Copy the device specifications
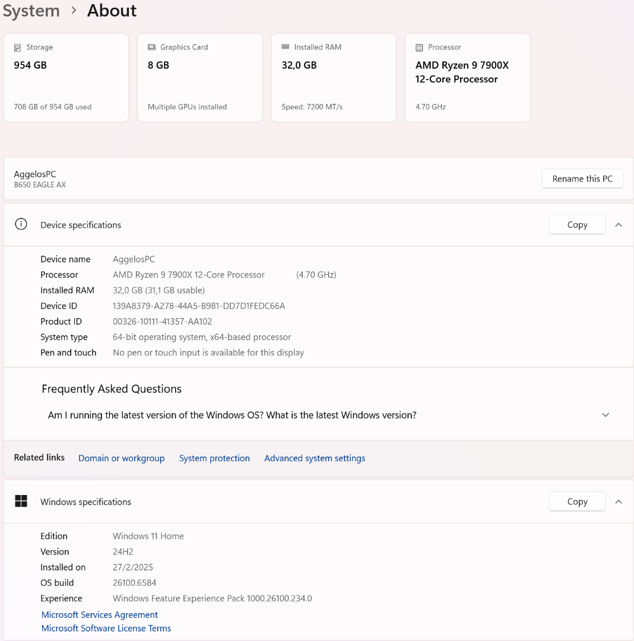Viewport: 634px width, 641px height. [577, 225]
